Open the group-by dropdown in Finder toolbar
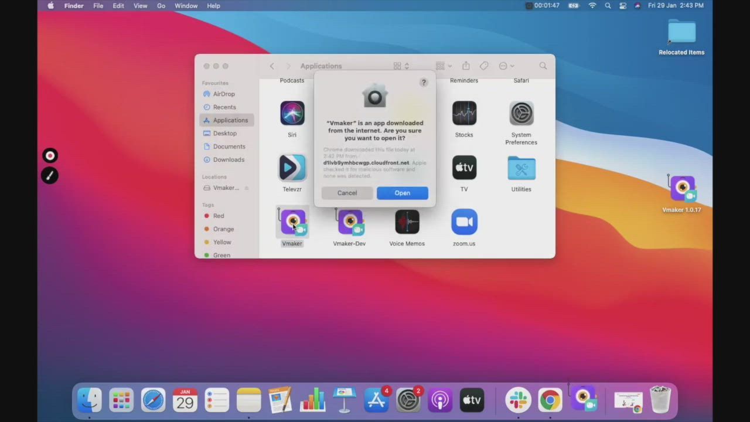 [x=444, y=66]
